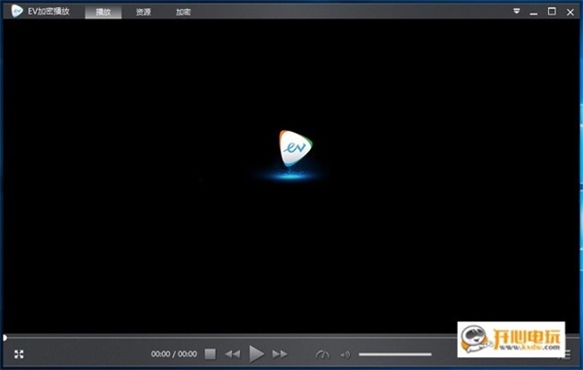Click the EV logo in video area
Image resolution: width=583 pixels, height=370 pixels.
coord(295,149)
